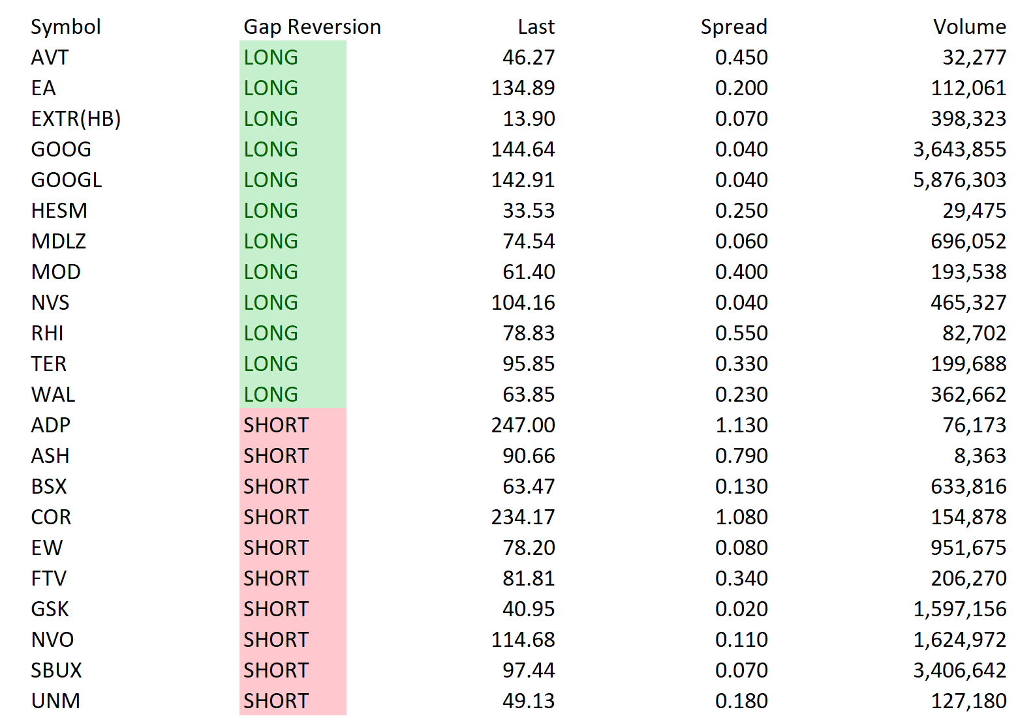This screenshot has width=1018, height=716.
Task: Select the NVO symbol cell
Action: point(52,640)
